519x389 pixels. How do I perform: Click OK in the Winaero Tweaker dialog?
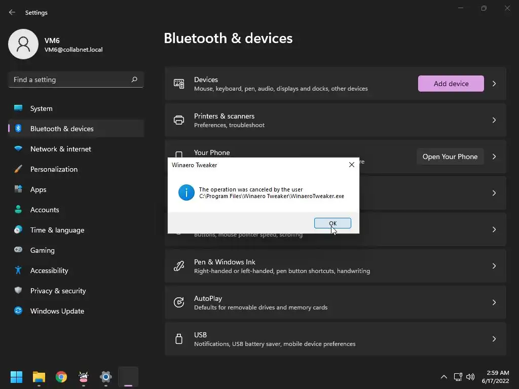coord(332,223)
